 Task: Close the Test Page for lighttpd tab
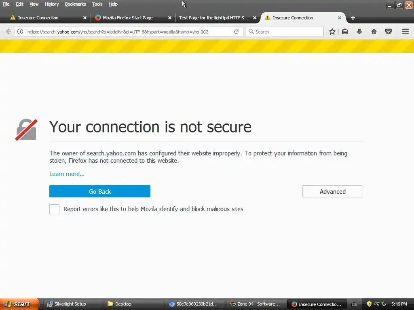255,18
